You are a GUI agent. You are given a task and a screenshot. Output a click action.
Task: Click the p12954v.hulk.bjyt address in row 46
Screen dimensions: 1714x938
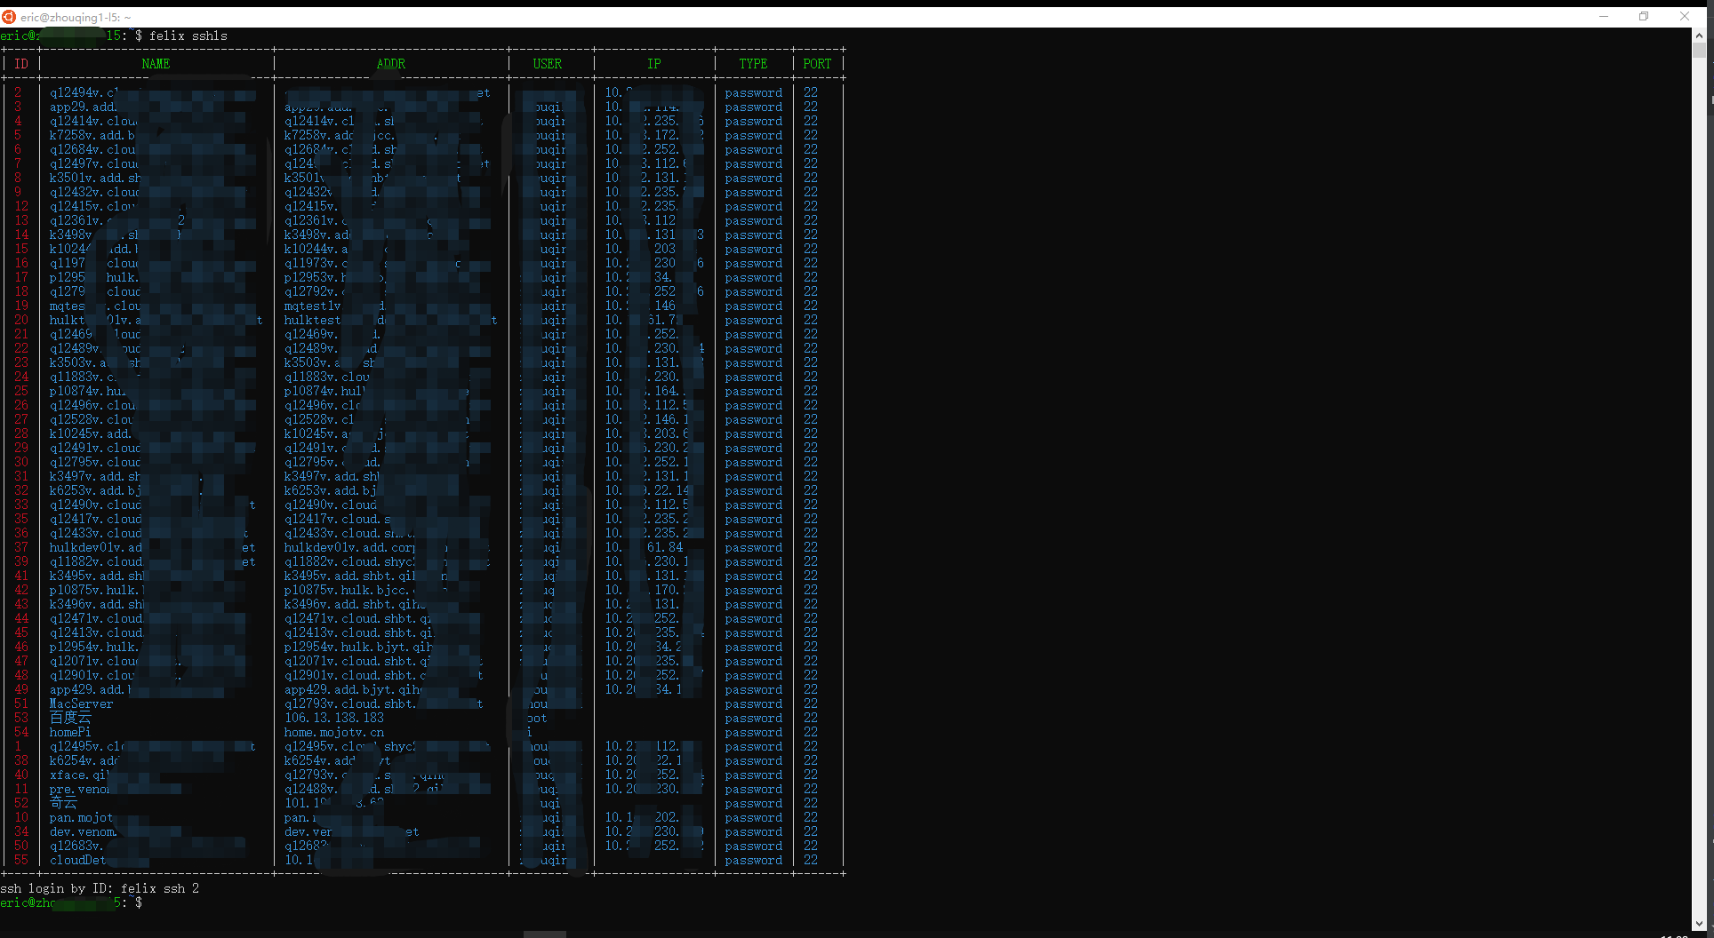click(358, 647)
